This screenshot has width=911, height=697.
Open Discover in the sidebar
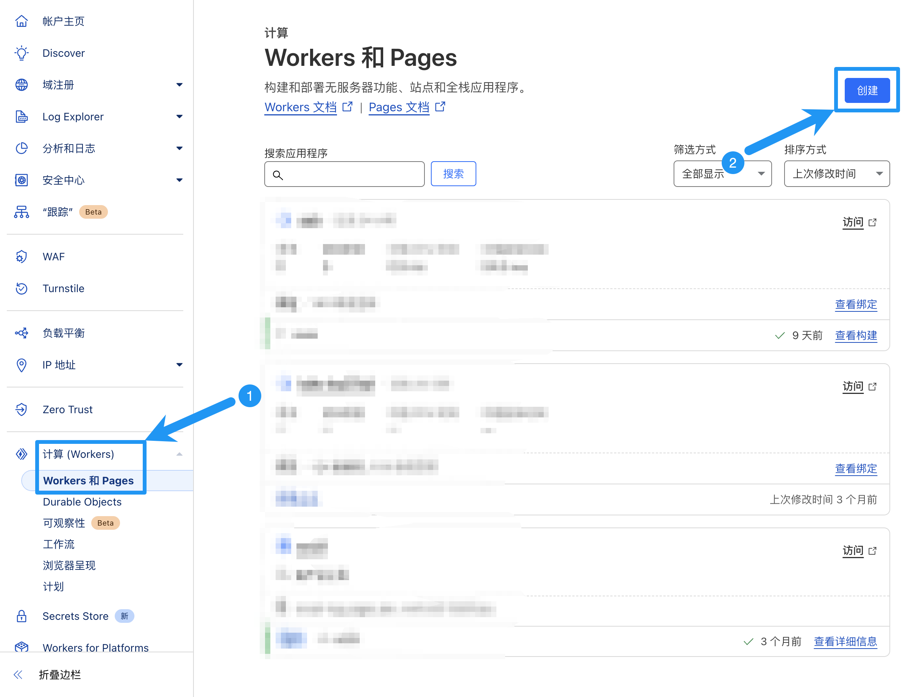click(64, 53)
